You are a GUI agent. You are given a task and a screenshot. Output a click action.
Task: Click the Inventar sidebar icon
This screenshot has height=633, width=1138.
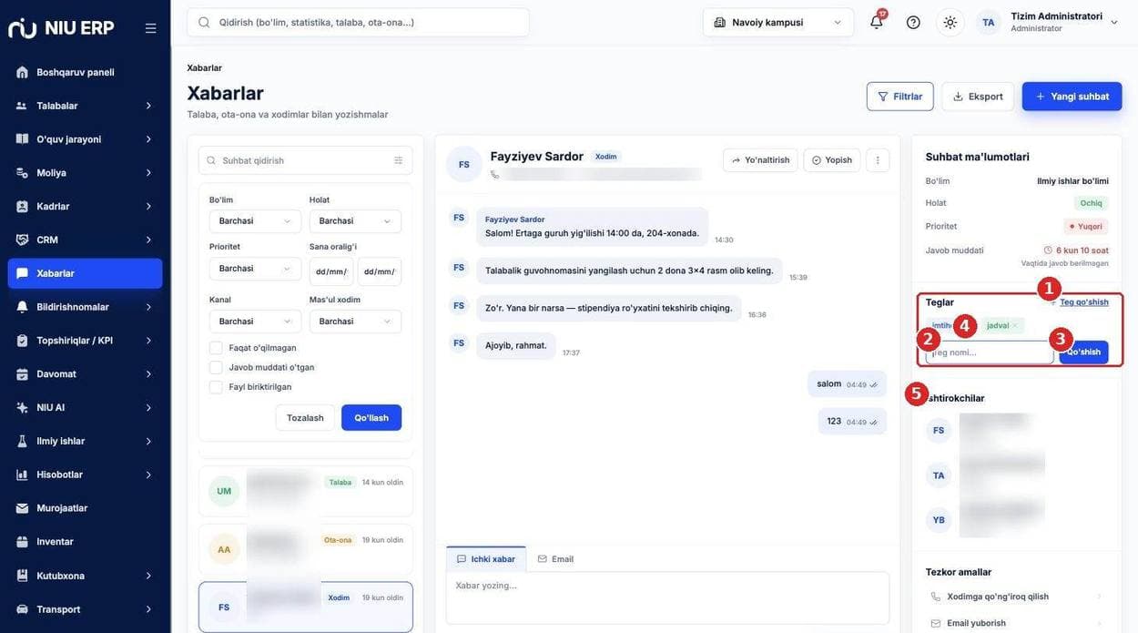point(22,542)
